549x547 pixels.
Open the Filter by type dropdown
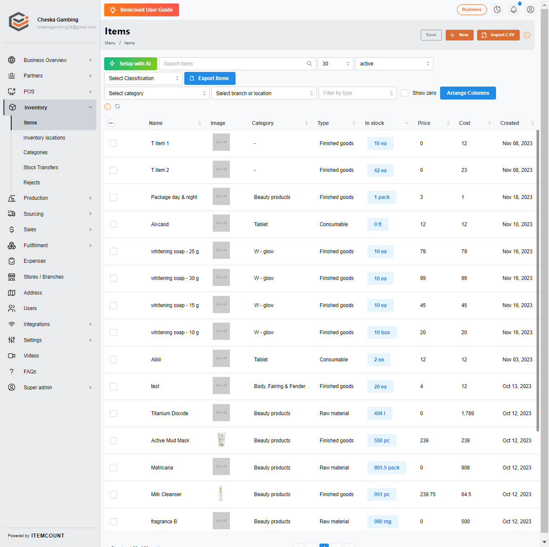coord(358,93)
